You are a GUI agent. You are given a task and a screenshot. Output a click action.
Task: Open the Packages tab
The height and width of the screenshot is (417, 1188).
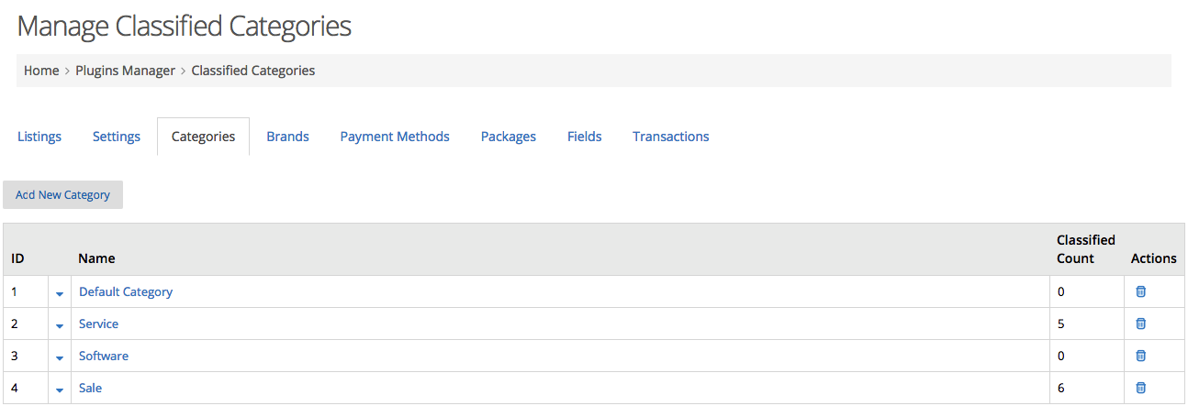pos(509,137)
